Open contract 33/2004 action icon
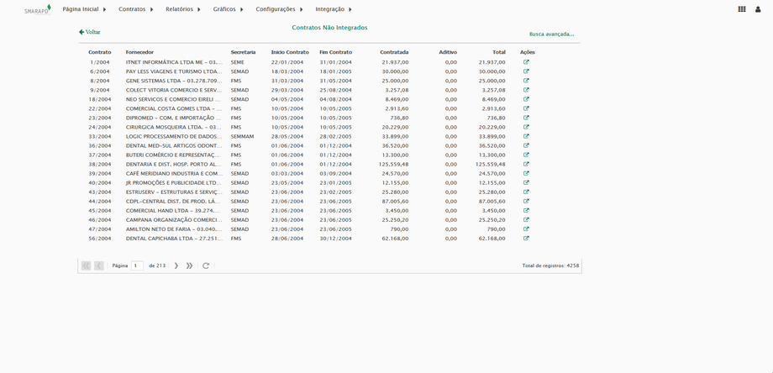773x373 pixels. pyautogui.click(x=526, y=136)
